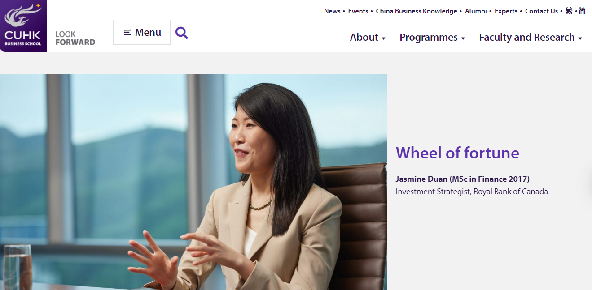Image resolution: width=592 pixels, height=290 pixels.
Task: Click the Jasmine Duan feature photo
Action: [x=193, y=182]
